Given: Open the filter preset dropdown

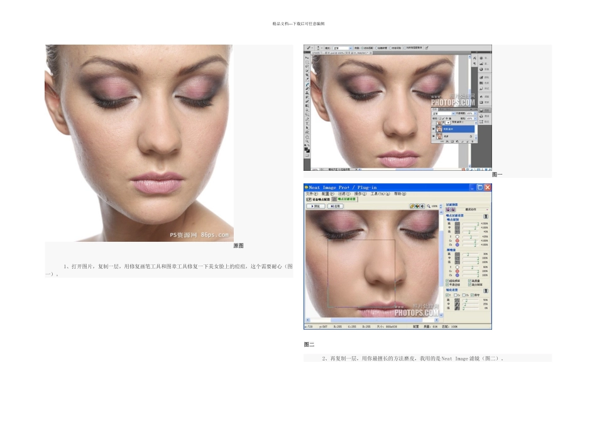Looking at the screenshot, I should [476, 209].
